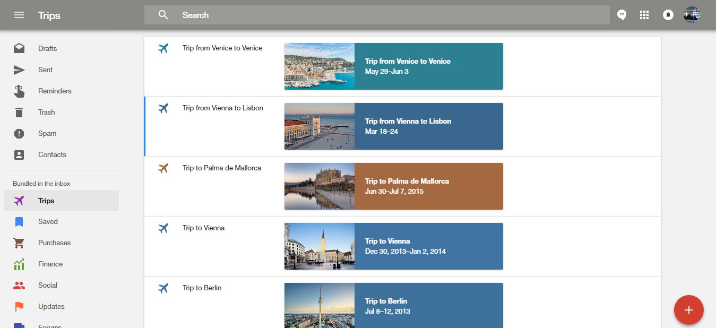Select the Saved bundle

(x=48, y=221)
